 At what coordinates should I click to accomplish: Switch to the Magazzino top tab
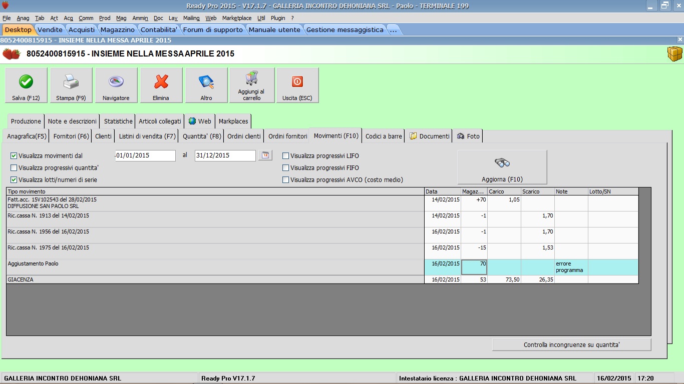[118, 29]
